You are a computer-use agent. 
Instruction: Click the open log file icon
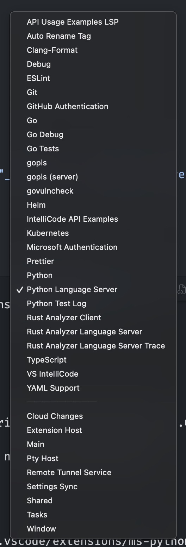(181, 289)
